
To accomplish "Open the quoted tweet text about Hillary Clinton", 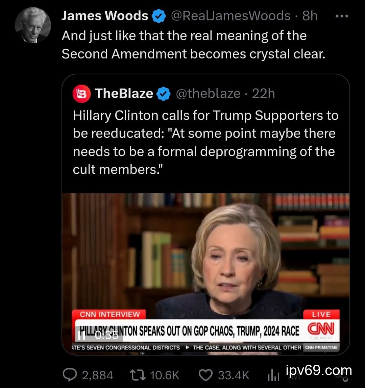I will tap(205, 142).
